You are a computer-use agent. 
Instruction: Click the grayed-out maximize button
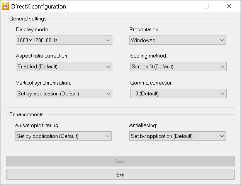pos(206,6)
